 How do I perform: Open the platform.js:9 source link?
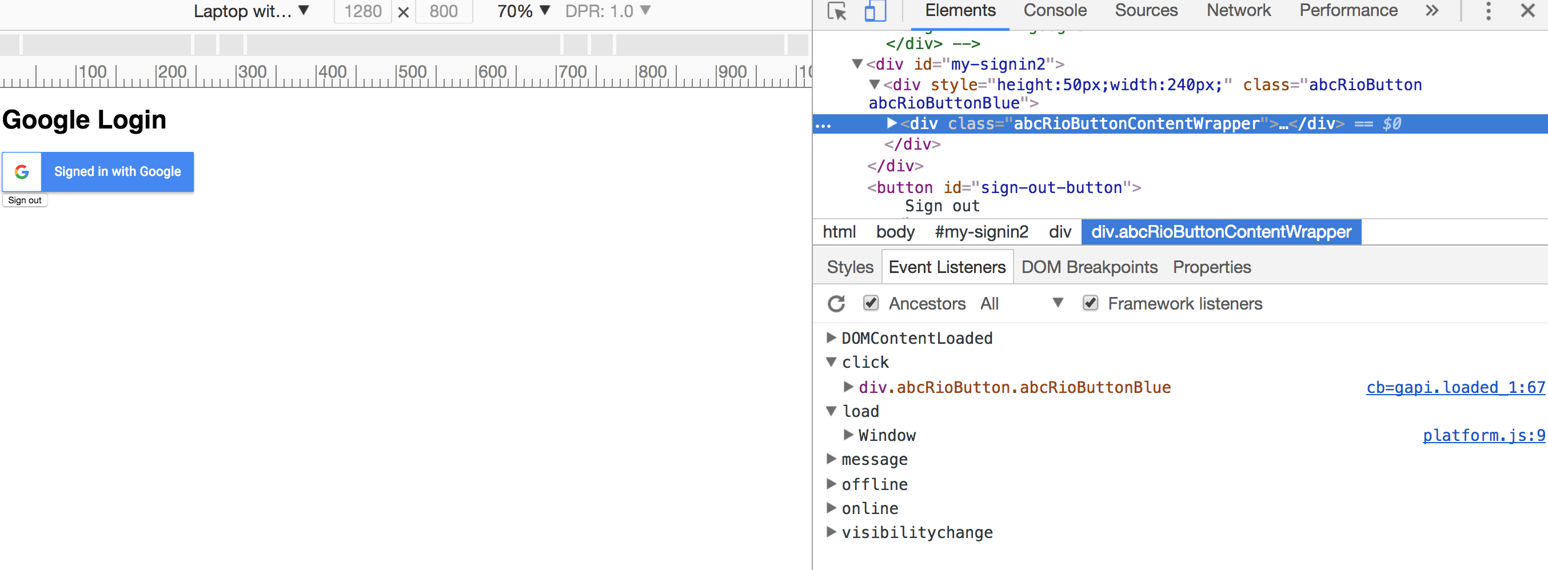coord(1484,435)
